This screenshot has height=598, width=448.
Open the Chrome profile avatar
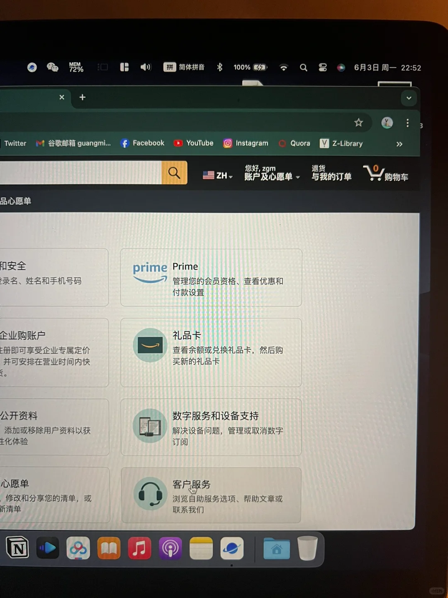click(387, 123)
